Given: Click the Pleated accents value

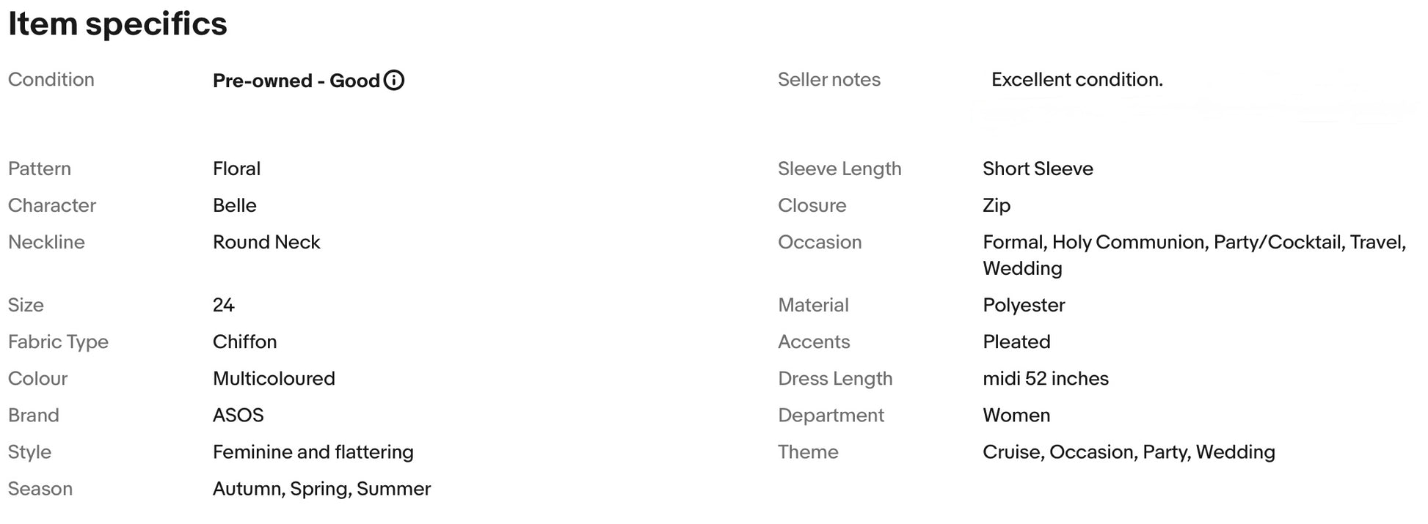Looking at the screenshot, I should 1016,342.
